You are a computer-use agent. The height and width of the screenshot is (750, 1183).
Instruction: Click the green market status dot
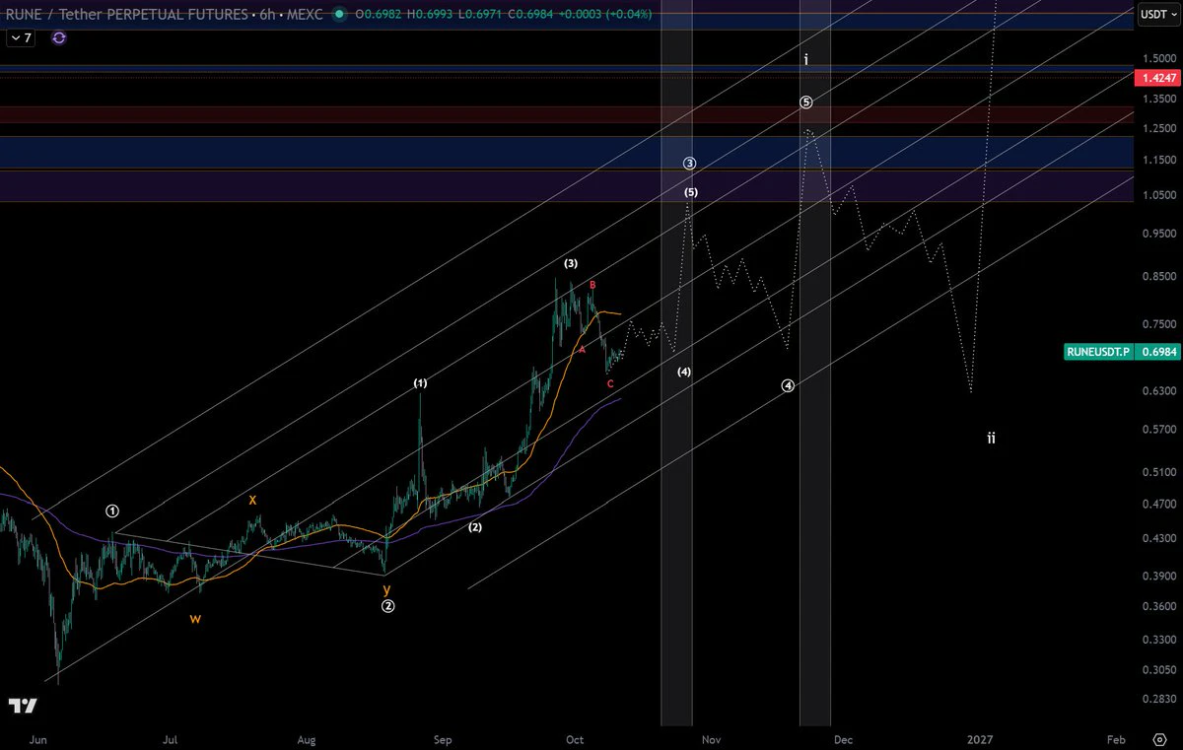(340, 14)
